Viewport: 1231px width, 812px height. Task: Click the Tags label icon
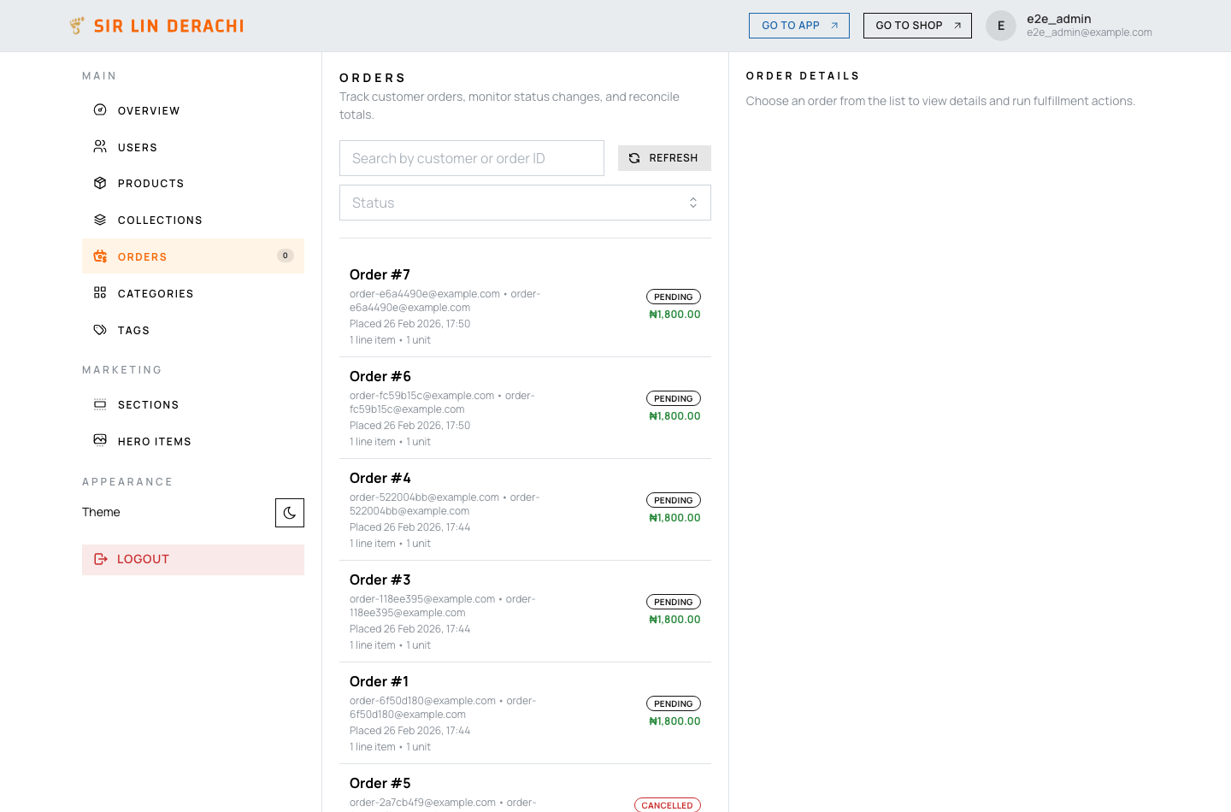pos(100,329)
